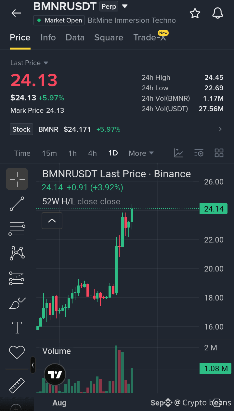Click the Stock tag button
Viewport: 234px width, 411px height.
[21, 129]
